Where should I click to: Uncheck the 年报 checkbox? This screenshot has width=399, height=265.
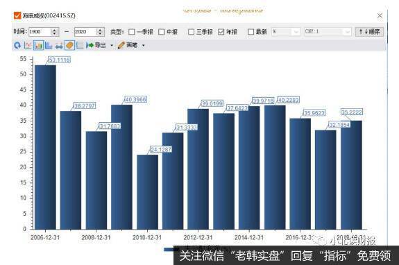coord(221,32)
